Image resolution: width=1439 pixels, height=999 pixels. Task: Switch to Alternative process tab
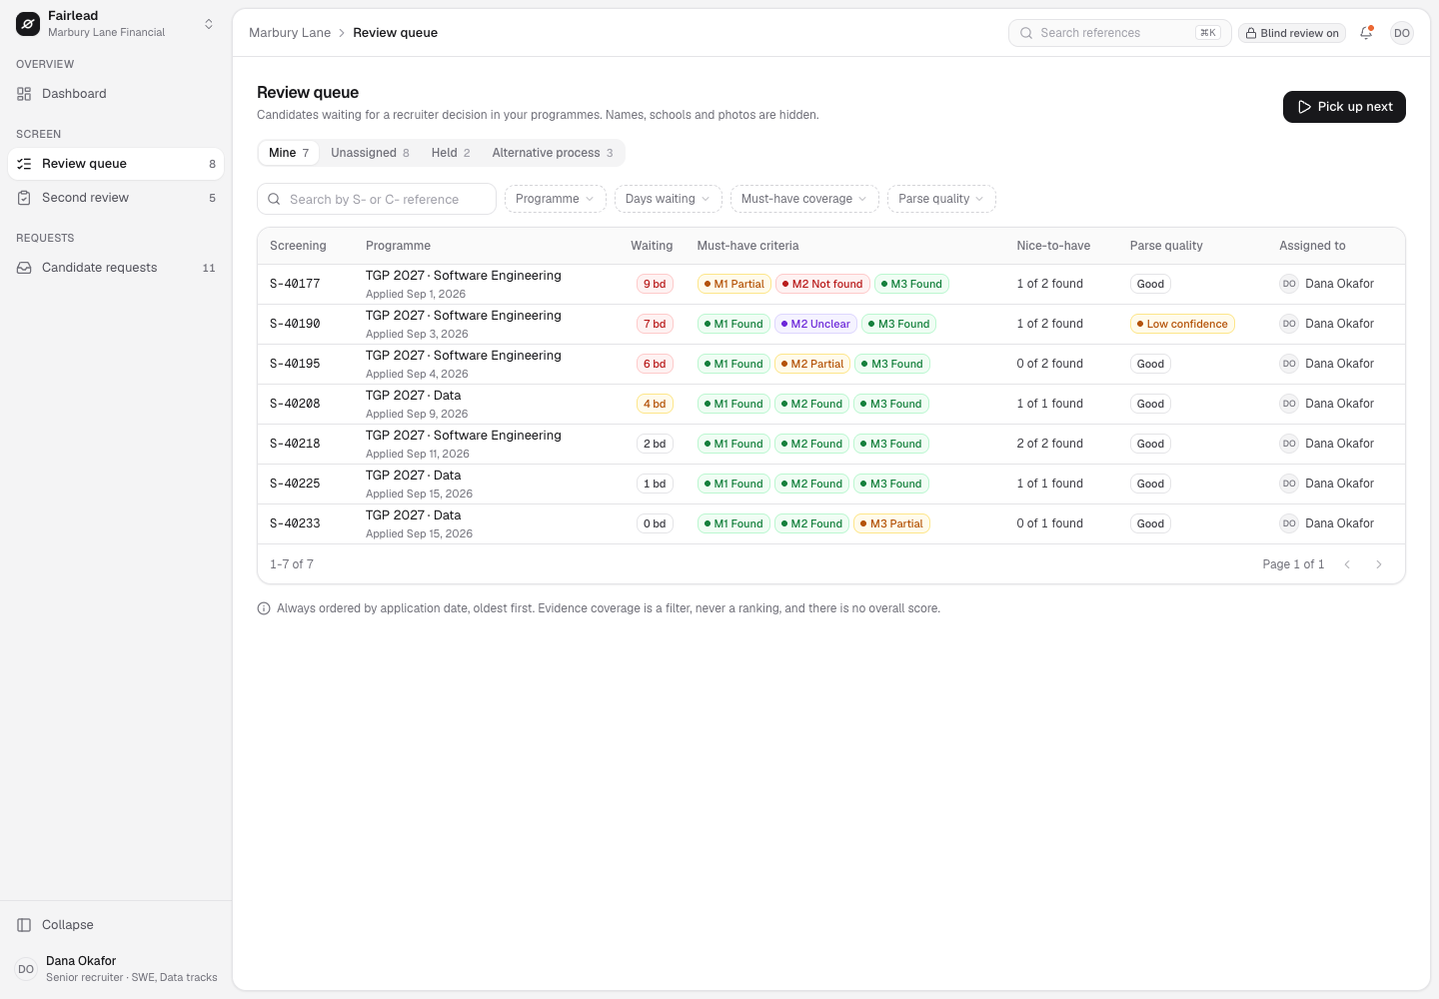pos(553,153)
